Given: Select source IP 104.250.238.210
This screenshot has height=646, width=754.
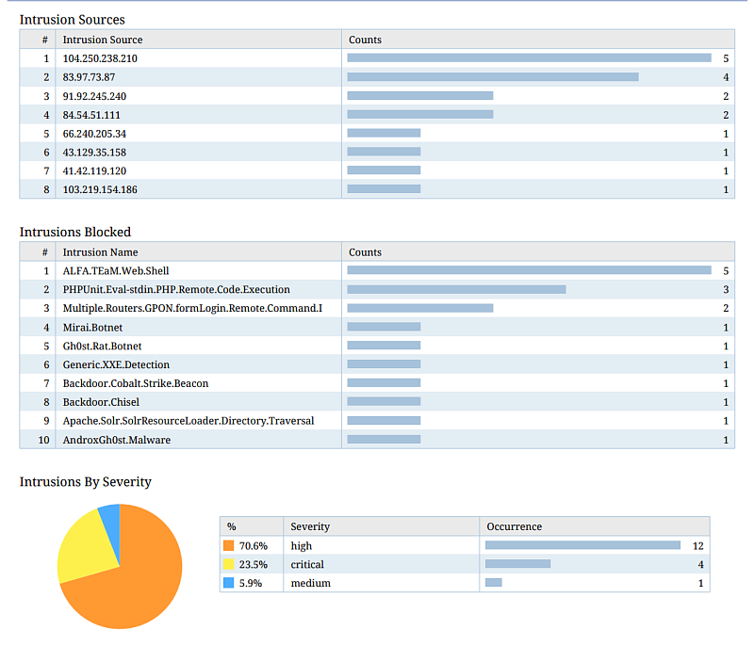Looking at the screenshot, I should [100, 58].
